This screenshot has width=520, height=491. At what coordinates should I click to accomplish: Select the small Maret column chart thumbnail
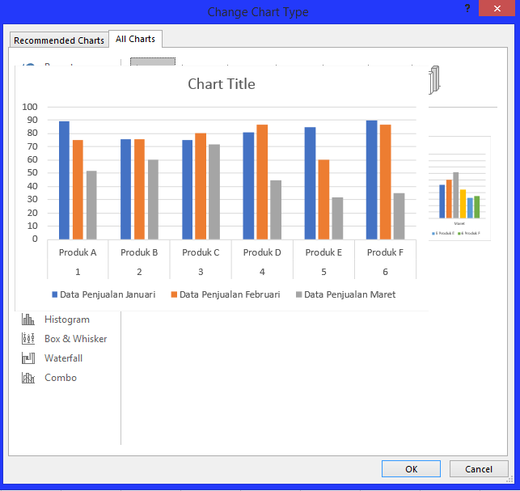click(x=459, y=188)
